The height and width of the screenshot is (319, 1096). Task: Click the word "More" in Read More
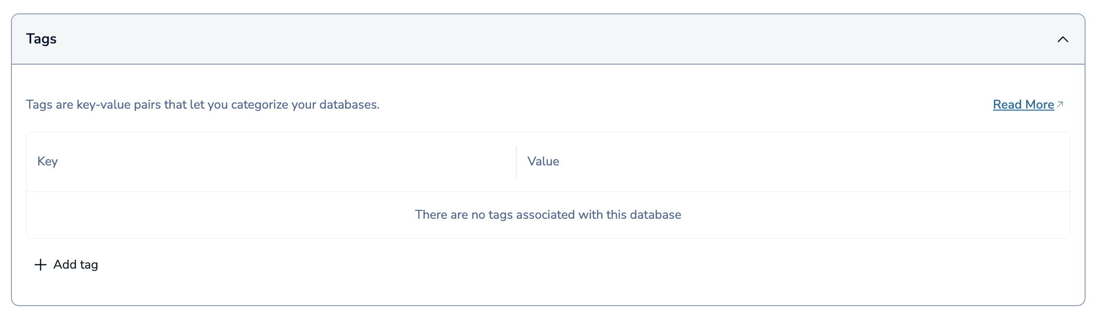pos(1040,105)
